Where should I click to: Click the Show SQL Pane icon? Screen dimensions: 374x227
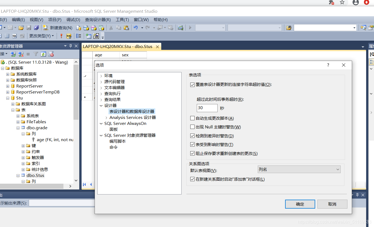click(14, 36)
